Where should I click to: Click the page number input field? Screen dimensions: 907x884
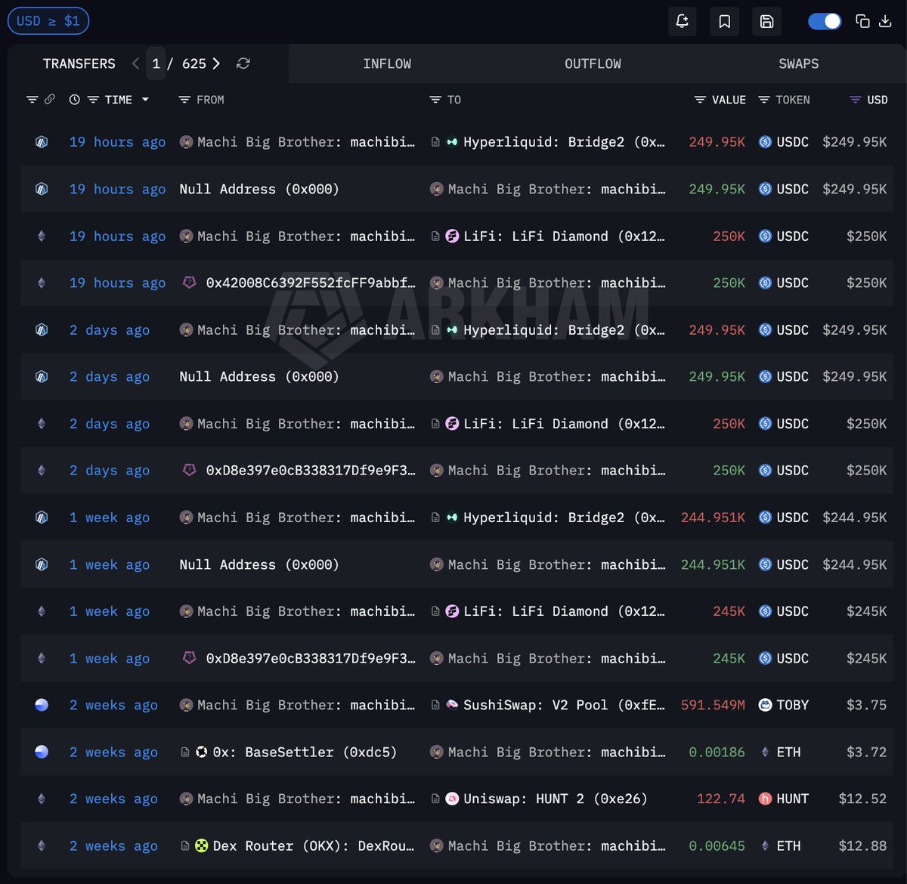156,63
